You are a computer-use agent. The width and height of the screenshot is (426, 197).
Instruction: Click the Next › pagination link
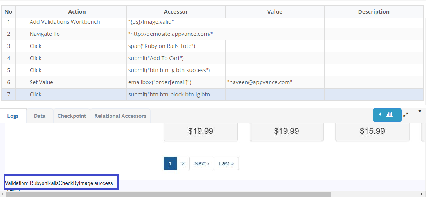click(201, 163)
